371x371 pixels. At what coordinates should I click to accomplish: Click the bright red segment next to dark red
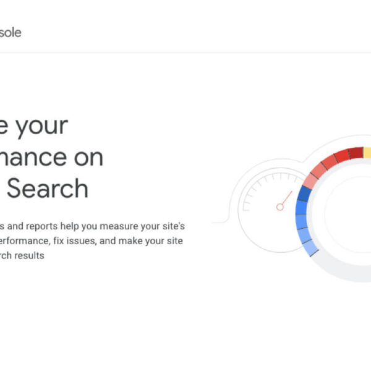(342, 156)
